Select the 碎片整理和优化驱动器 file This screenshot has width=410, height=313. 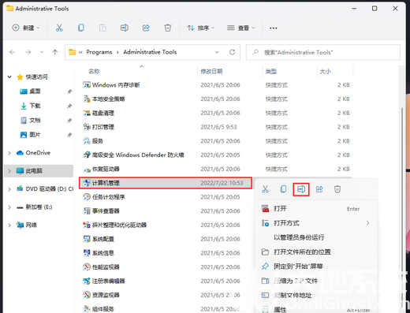[x=119, y=225]
